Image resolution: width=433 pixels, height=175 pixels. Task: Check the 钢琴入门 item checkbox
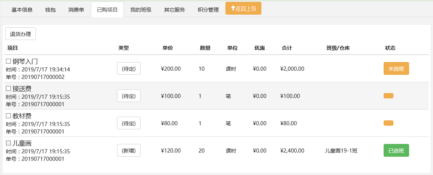point(8,61)
